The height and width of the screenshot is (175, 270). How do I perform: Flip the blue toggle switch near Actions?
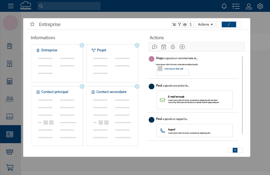point(229,24)
